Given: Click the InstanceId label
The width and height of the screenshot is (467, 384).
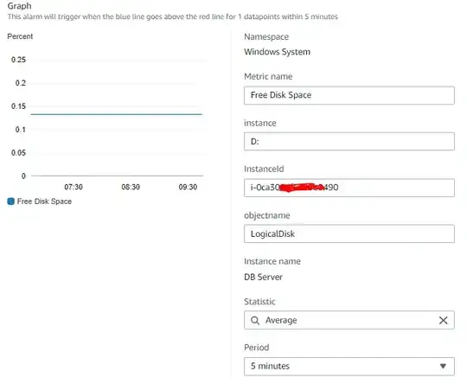Looking at the screenshot, I should tap(264, 169).
